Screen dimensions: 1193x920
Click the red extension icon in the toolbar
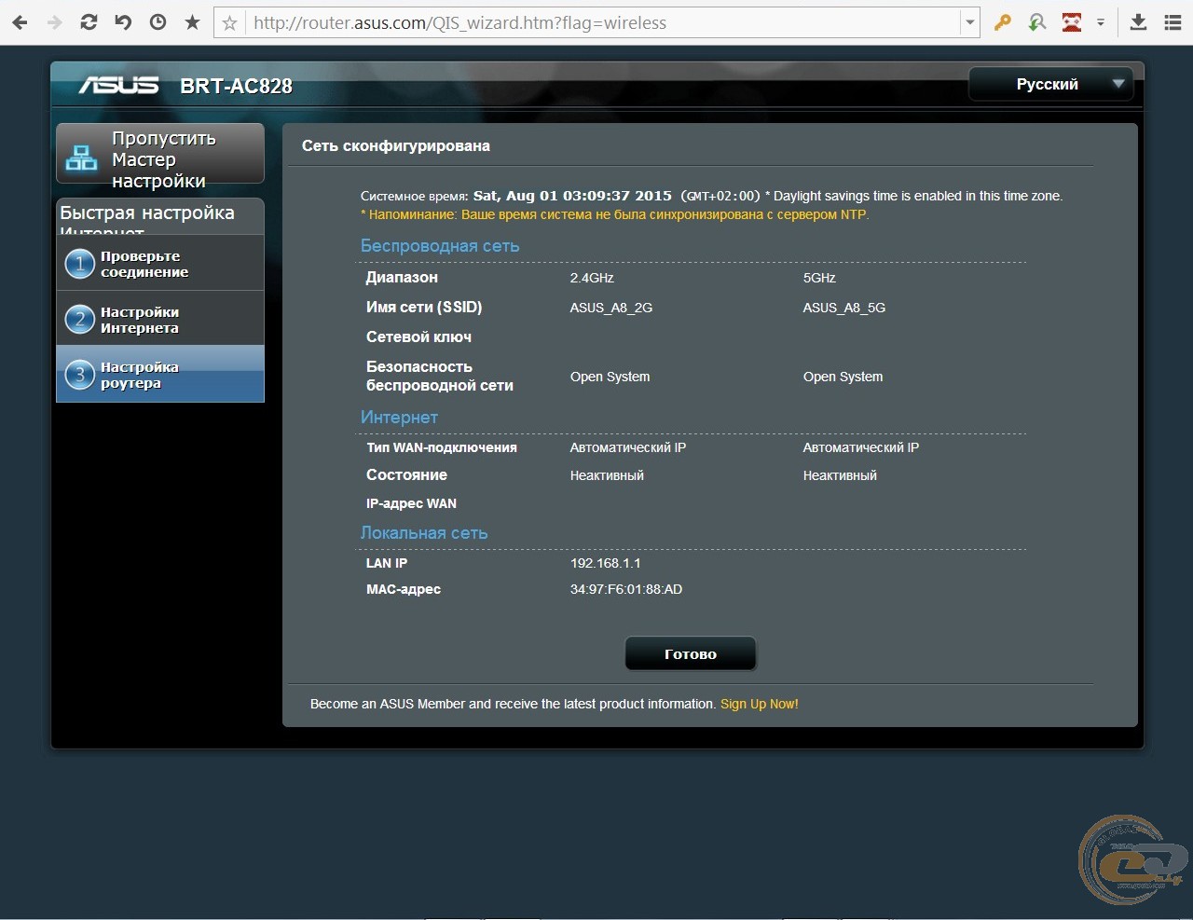[1072, 22]
